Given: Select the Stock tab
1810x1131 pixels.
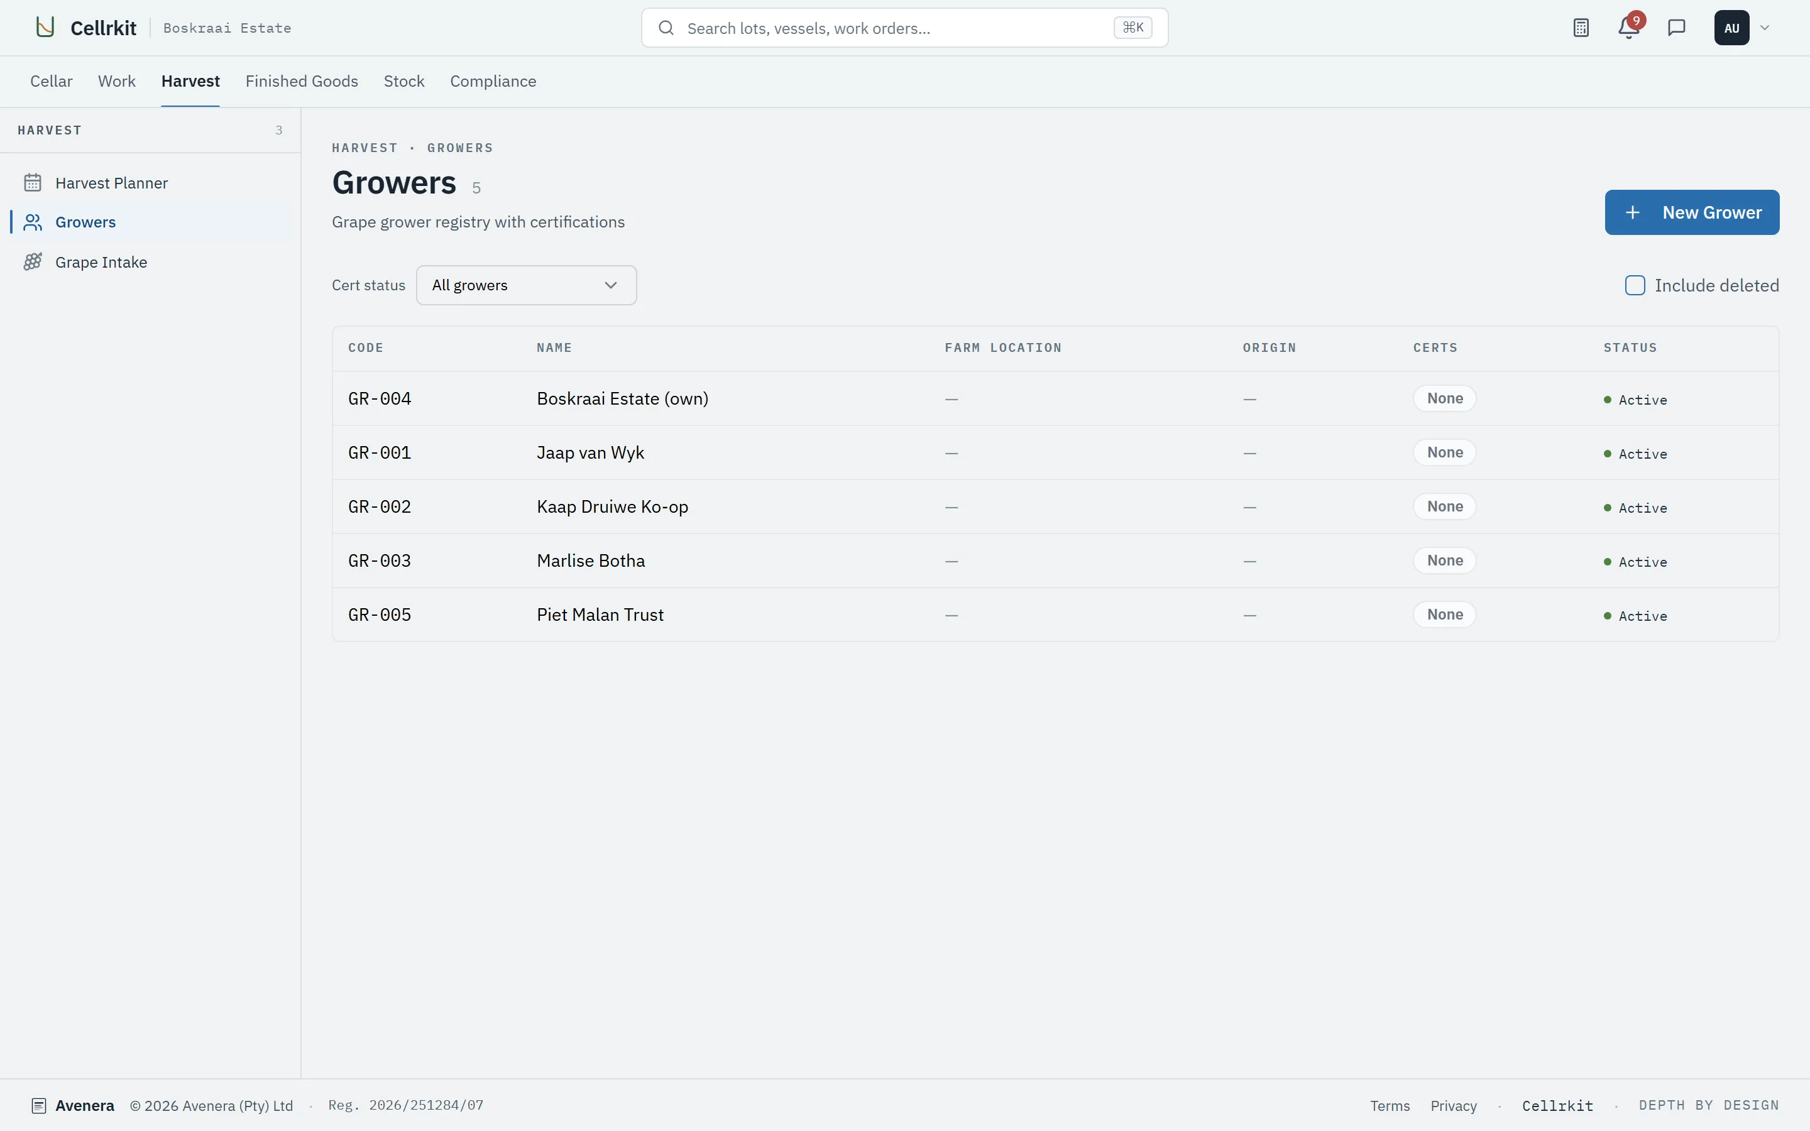Looking at the screenshot, I should click(404, 81).
